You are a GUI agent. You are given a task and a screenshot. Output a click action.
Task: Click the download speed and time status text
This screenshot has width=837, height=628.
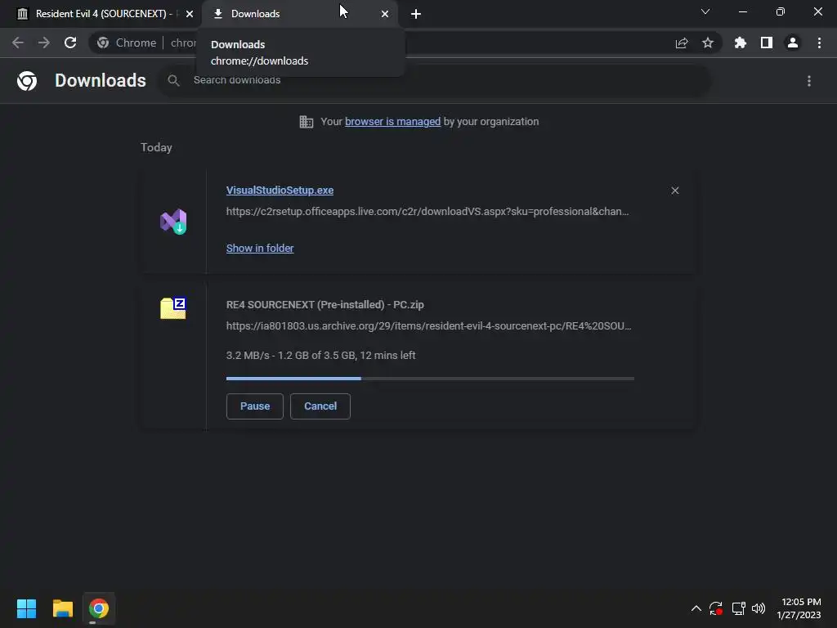[x=320, y=355]
